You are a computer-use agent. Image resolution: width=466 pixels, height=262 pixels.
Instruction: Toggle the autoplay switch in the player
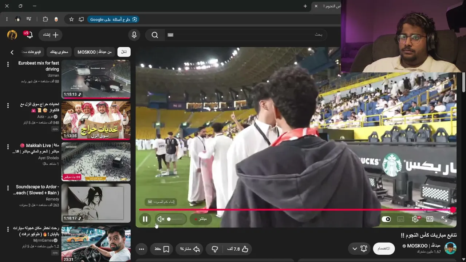386,219
